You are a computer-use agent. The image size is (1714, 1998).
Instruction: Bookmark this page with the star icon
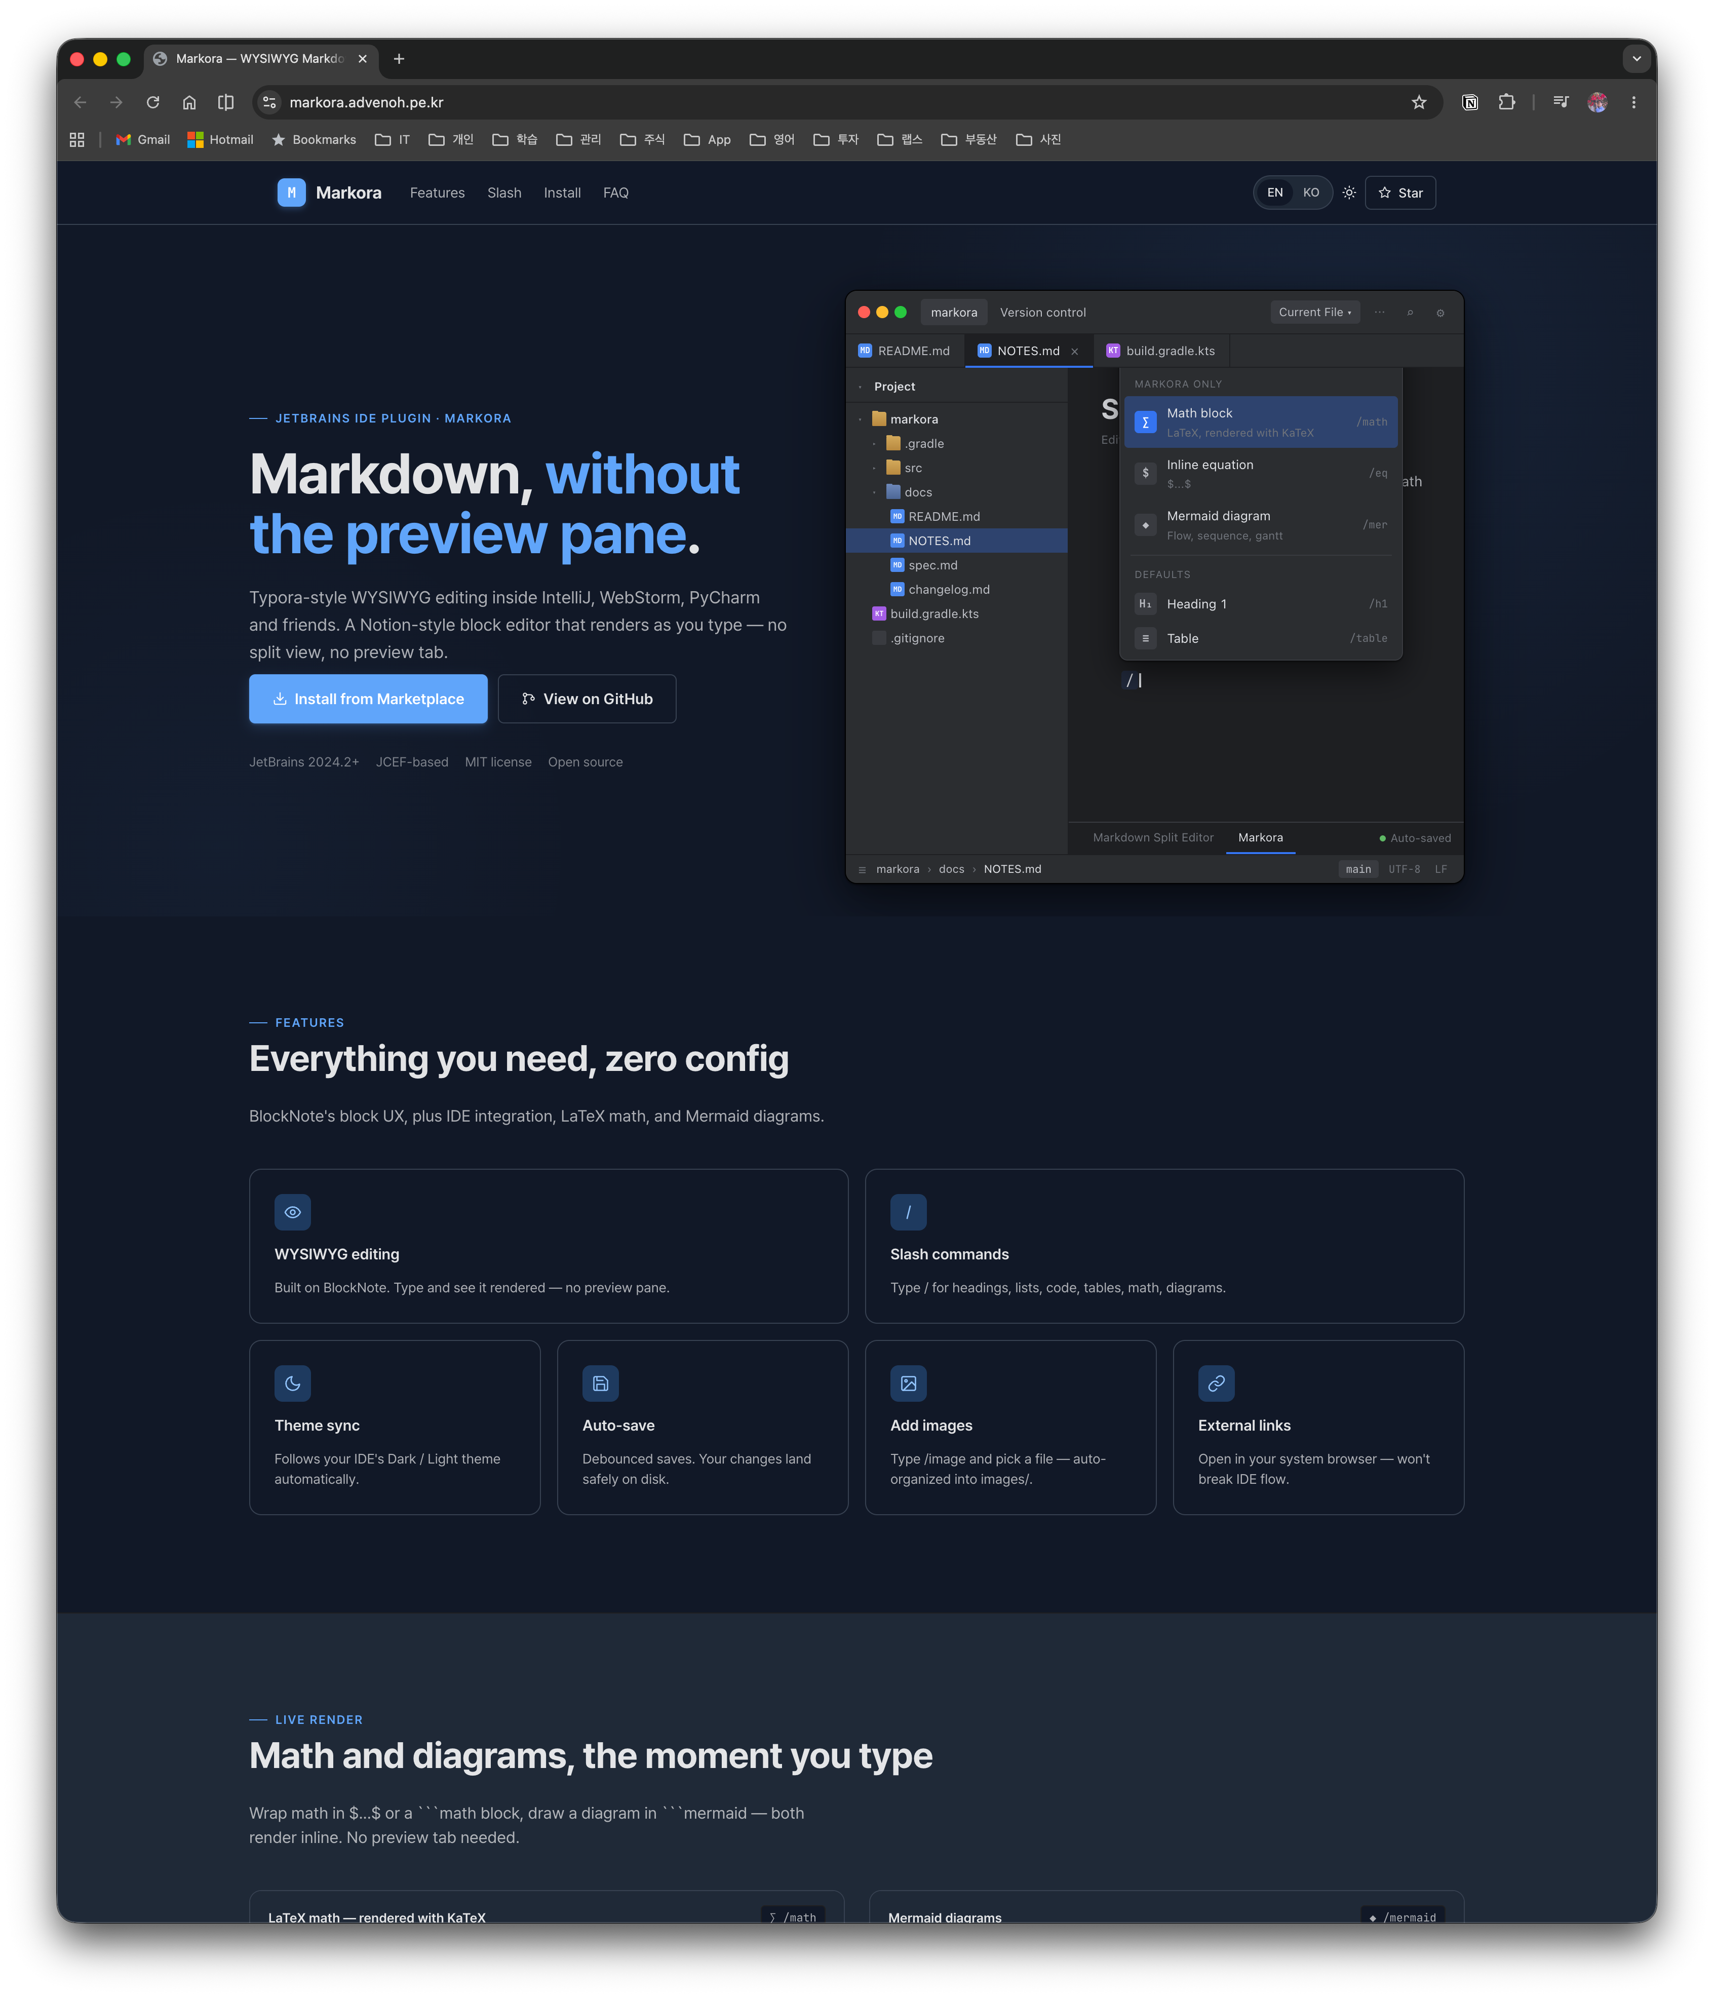point(1418,102)
